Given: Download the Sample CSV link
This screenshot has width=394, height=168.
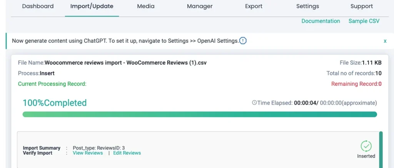Looking at the screenshot, I should (x=364, y=21).
